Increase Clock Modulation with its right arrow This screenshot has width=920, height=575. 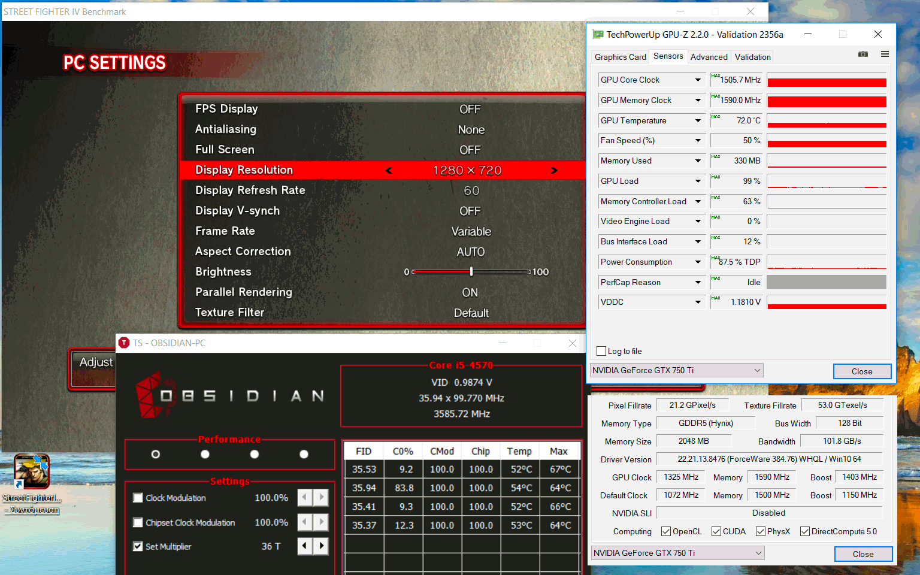(x=322, y=498)
